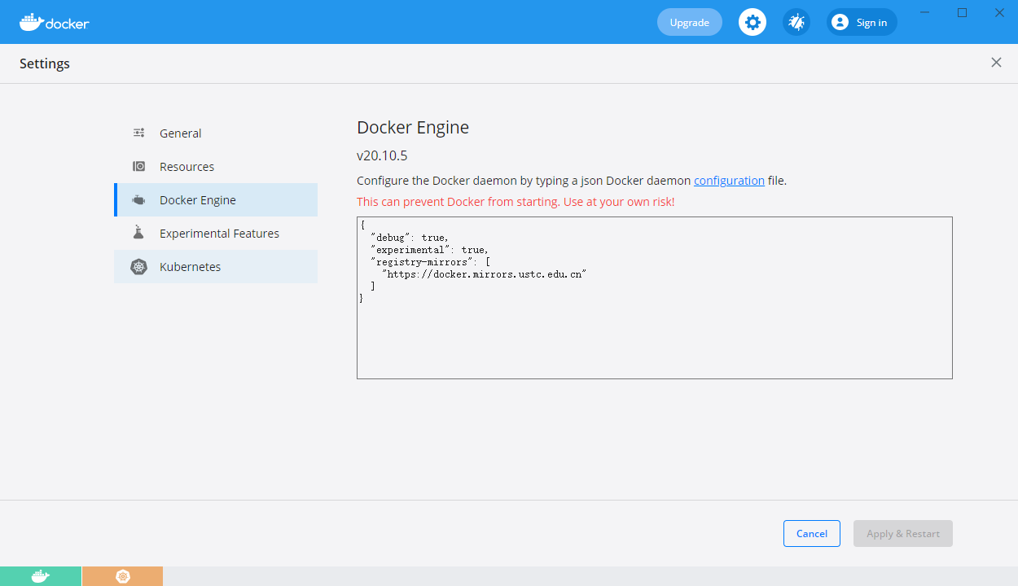The height and width of the screenshot is (586, 1018).
Task: Click the Upgrade button
Action: [689, 22]
